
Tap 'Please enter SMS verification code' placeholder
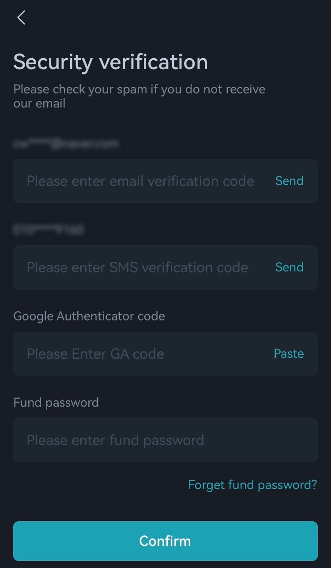point(137,267)
